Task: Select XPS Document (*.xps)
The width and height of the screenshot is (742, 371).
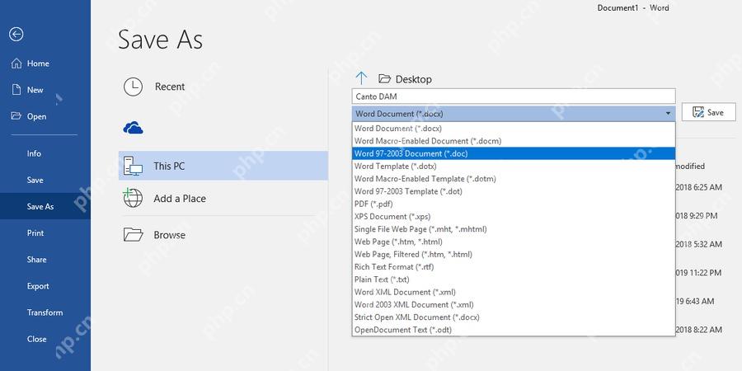Action: [514, 216]
